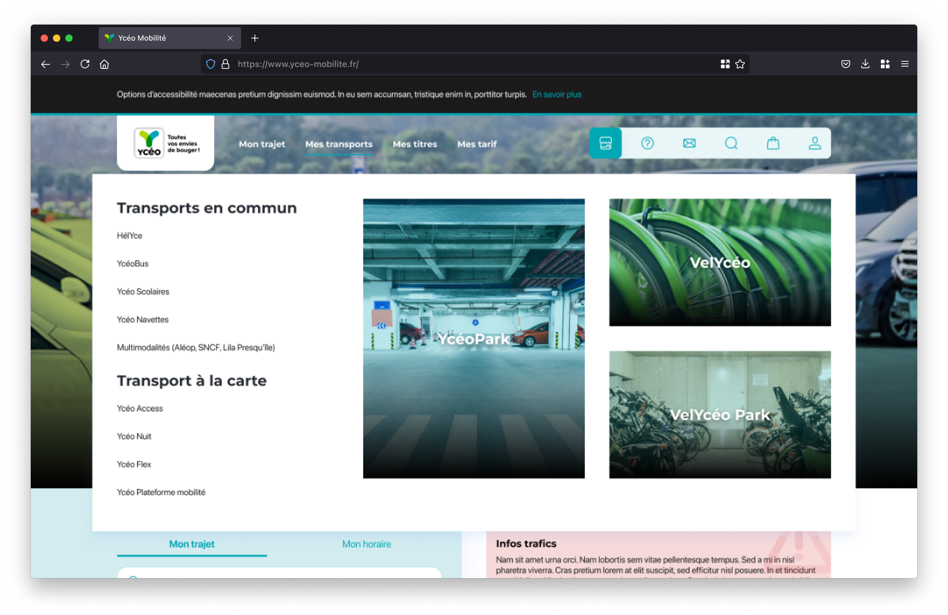
Task: Open the Mes titres menu
Action: coord(415,144)
